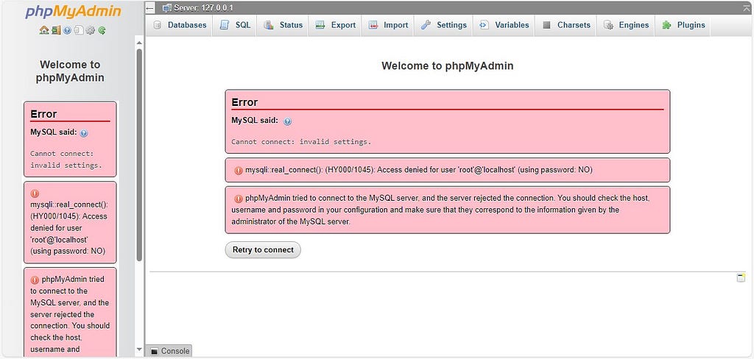Viewport: 754px width, 359px height.
Task: Open navigation panel settings gear icon
Action: point(91,30)
